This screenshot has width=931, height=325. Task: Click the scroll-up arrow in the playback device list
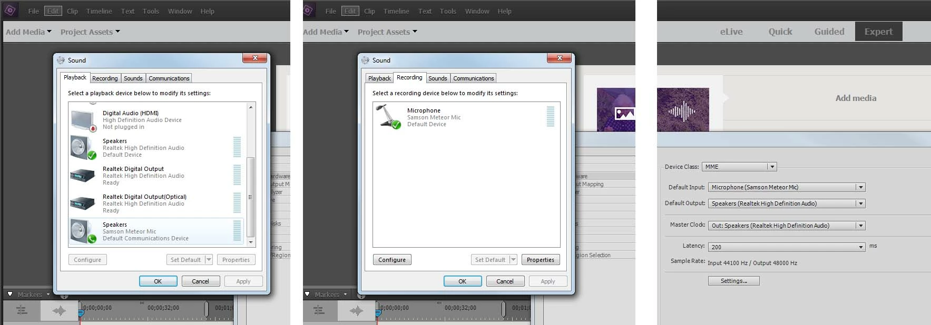coord(251,107)
